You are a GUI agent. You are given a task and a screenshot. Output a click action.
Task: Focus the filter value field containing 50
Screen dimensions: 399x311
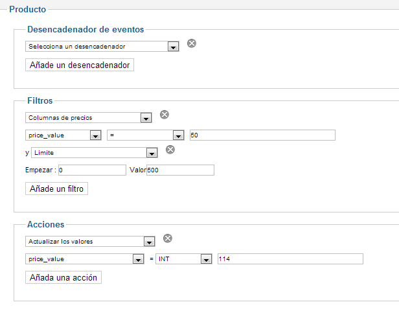coord(262,135)
